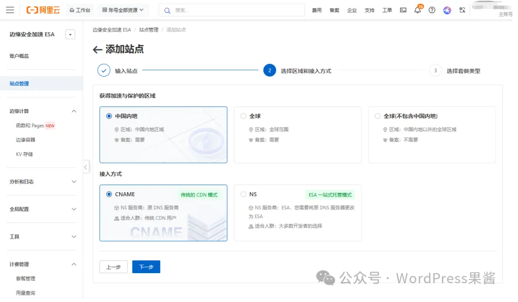
Task: Click the search magnifier icon
Action: [166, 9]
